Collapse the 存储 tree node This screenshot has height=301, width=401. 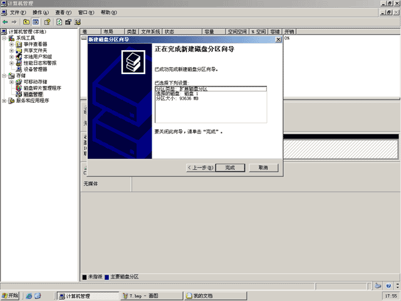[x=4, y=76]
